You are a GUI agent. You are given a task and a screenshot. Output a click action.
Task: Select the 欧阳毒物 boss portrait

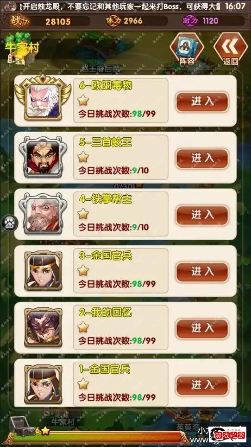point(43,97)
